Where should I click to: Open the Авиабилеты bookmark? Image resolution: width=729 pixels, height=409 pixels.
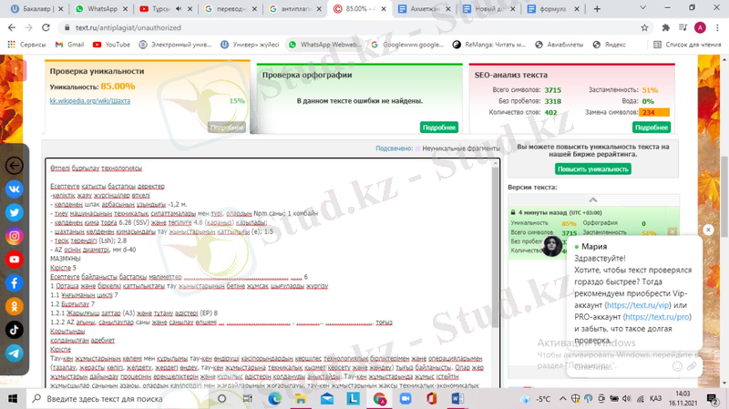[x=560, y=45]
